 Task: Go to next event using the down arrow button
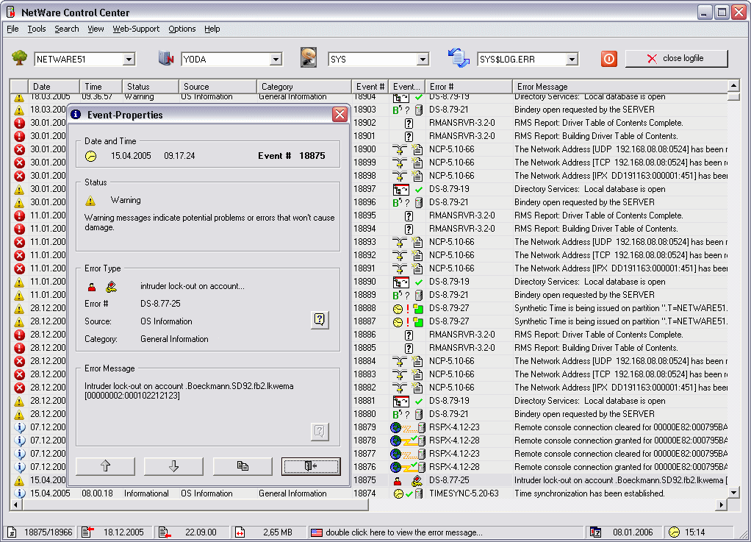172,466
